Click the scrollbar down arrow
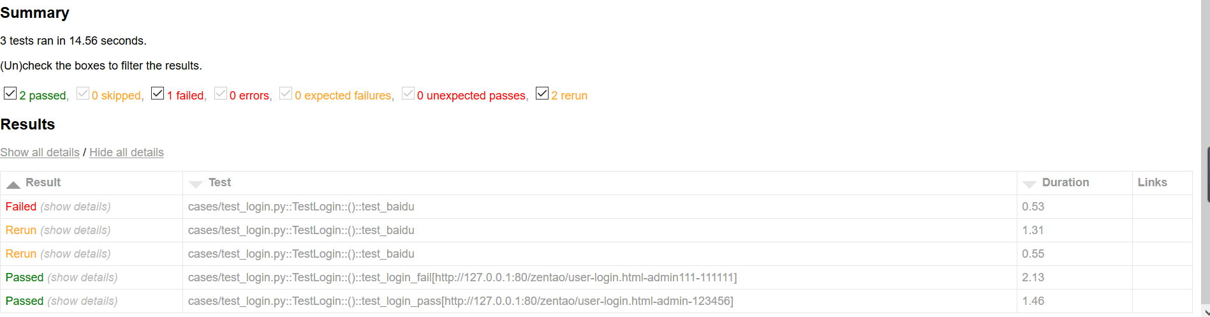 [1205, 312]
